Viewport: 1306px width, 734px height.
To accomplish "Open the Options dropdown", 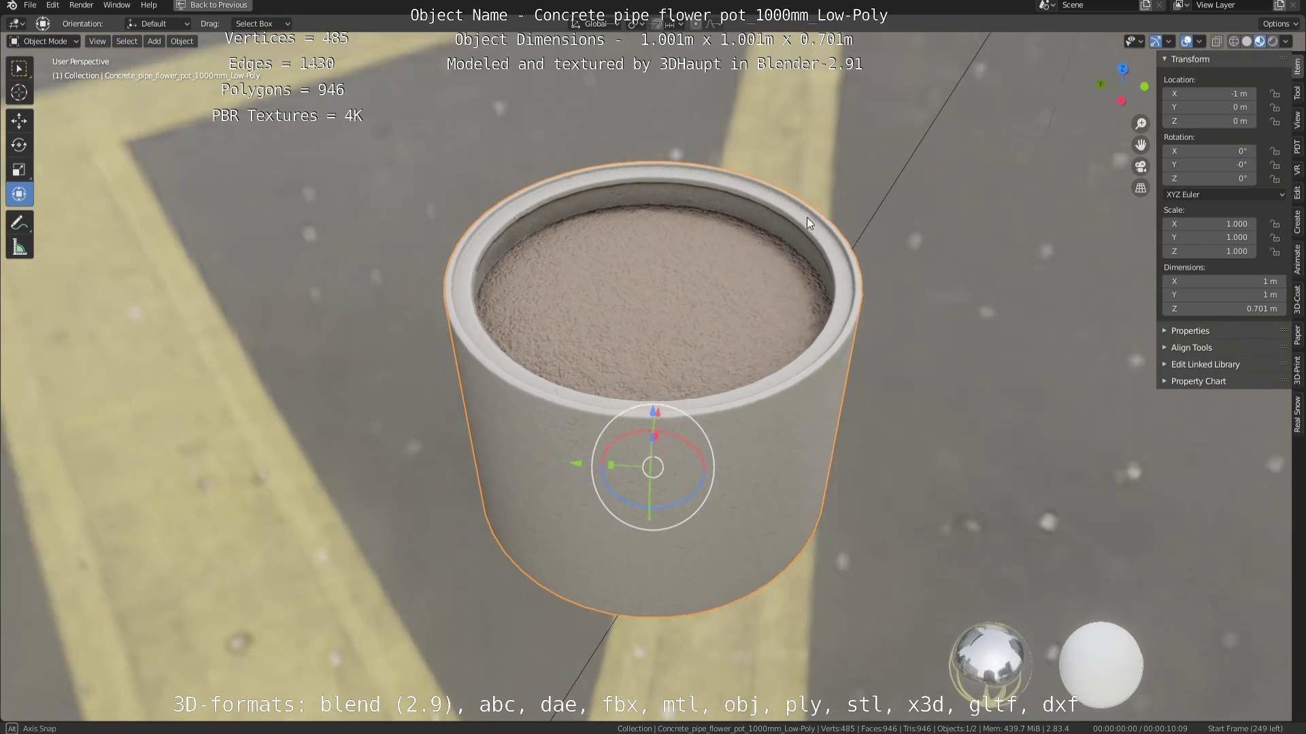I will click(1279, 24).
